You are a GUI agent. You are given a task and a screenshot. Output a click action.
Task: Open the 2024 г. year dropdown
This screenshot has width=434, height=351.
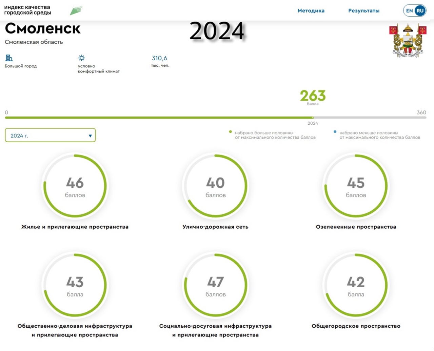(50, 135)
